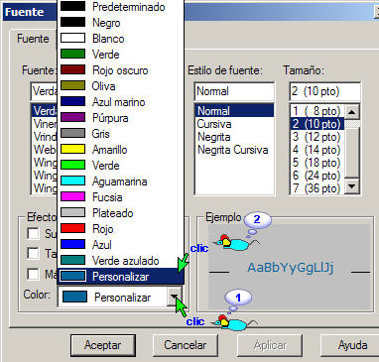Switch to the Fuente tab
The height and width of the screenshot is (362, 379).
click(33, 39)
